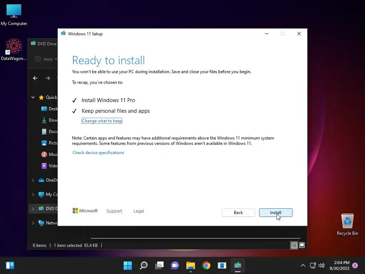The image size is (365, 274).
Task: Close the Windows 11 Setup window
Action: click(x=299, y=34)
